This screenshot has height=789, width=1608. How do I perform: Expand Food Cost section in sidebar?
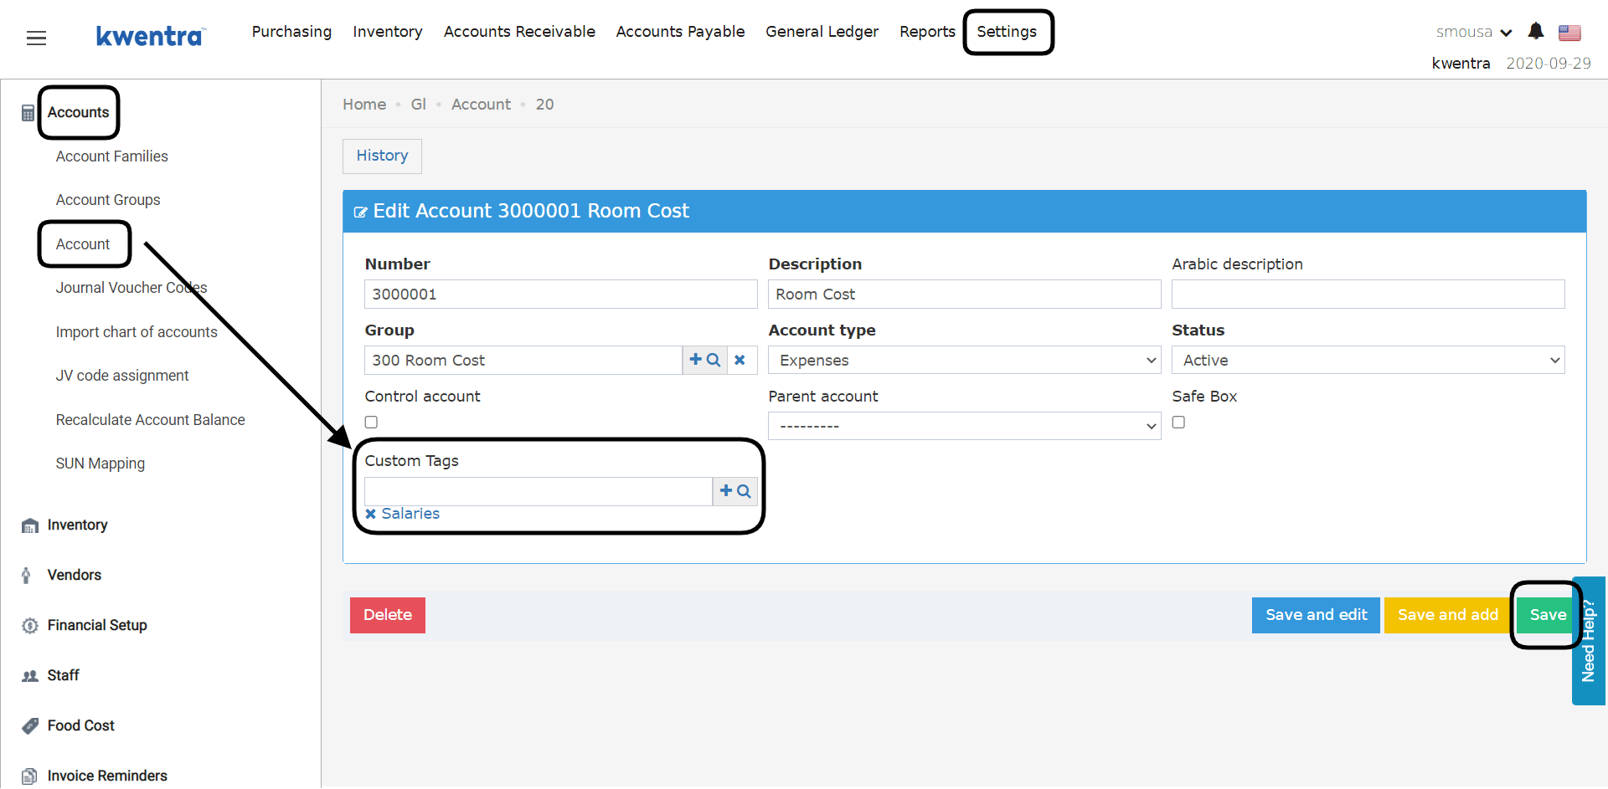click(x=80, y=726)
